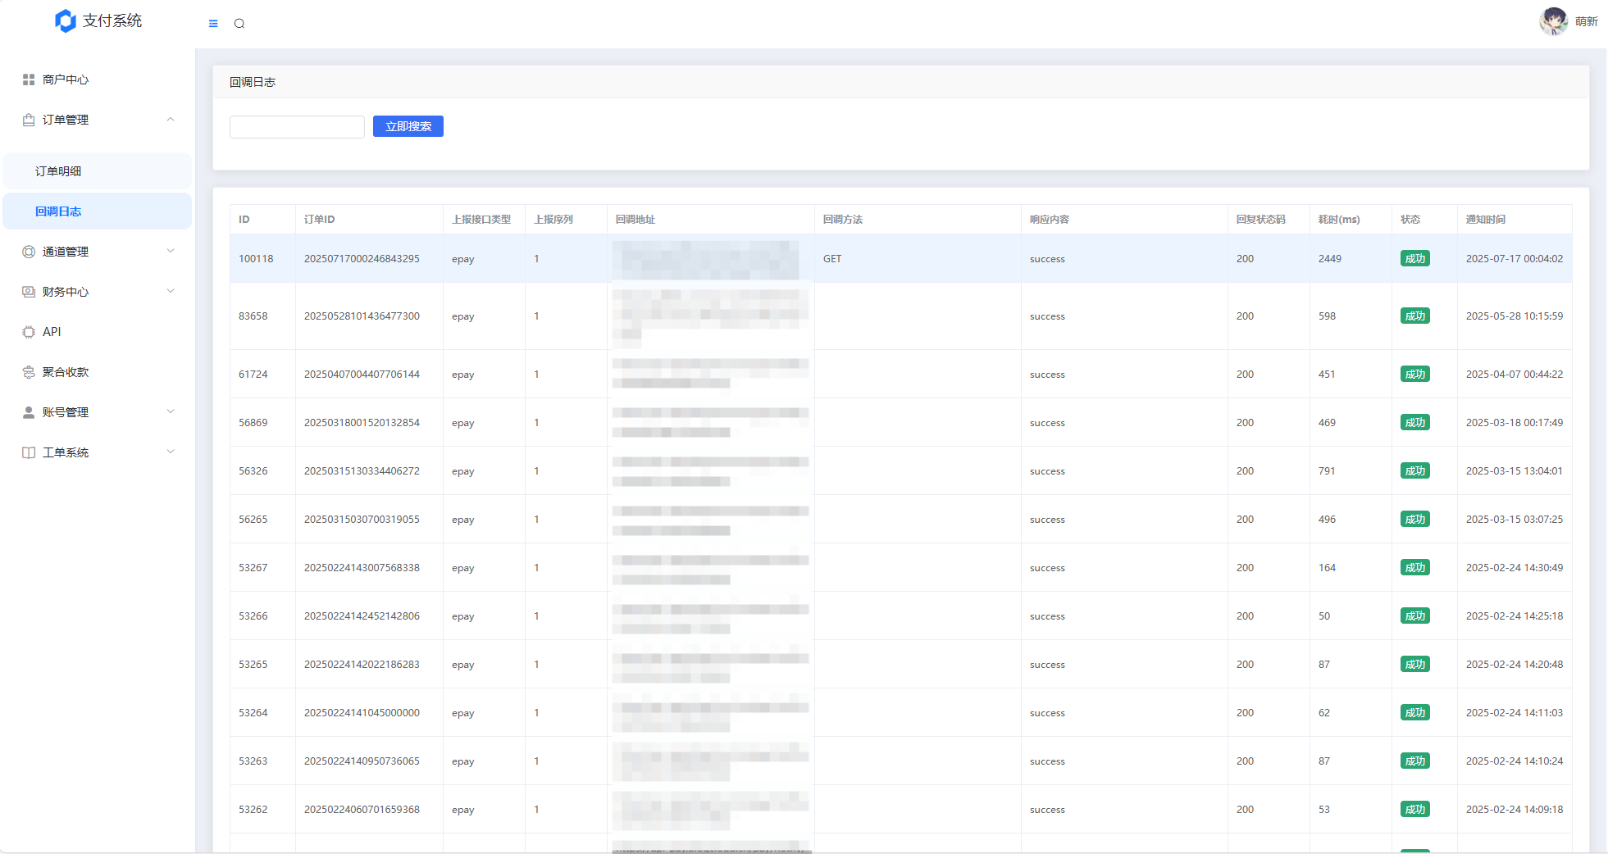Collapse the 订单管理 menu chevron
1608x854 pixels.
pyautogui.click(x=171, y=120)
